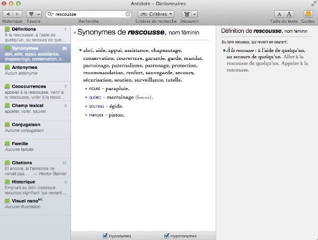Click the green diamond before 'À la rescousse'
Image resolution: width=318 pixels, height=240 pixels.
click(224, 50)
